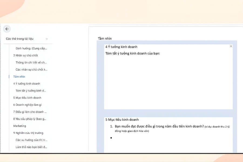Open '6 Doanh nghiệp làm gì' outline entry
Screen dimensions: 243x162
(x=27, y=105)
